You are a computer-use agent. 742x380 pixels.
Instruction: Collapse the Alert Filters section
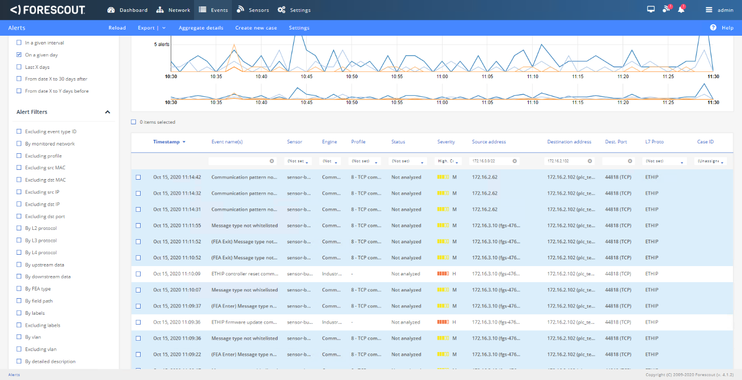[107, 112]
